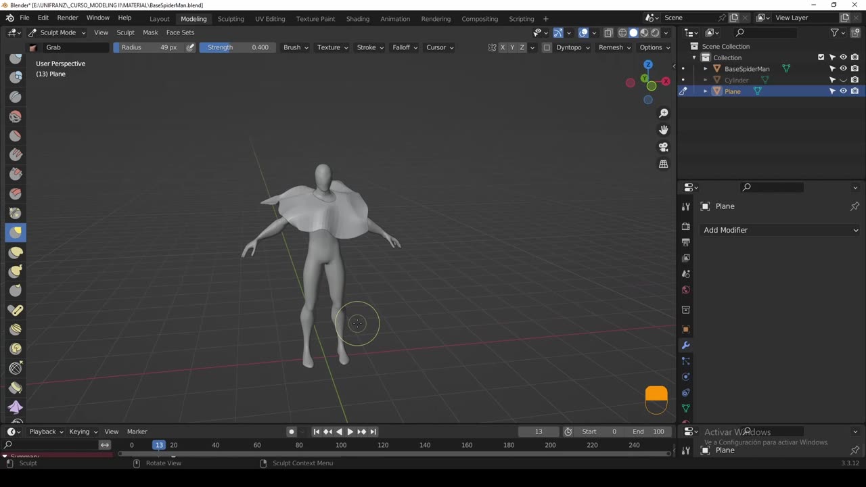866x487 pixels.
Task: Open the Brush settings dropdown
Action: [x=296, y=47]
